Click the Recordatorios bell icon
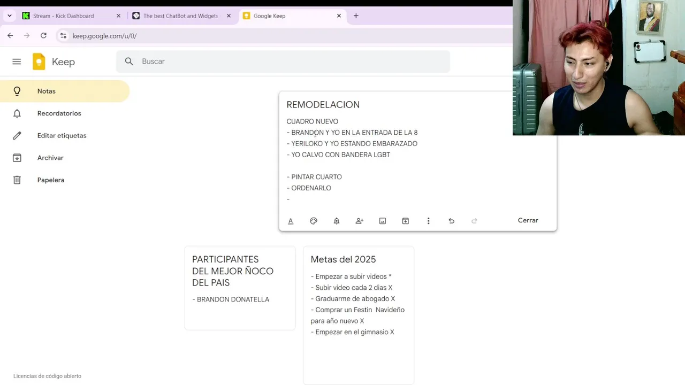This screenshot has width=685, height=385. pos(17,113)
